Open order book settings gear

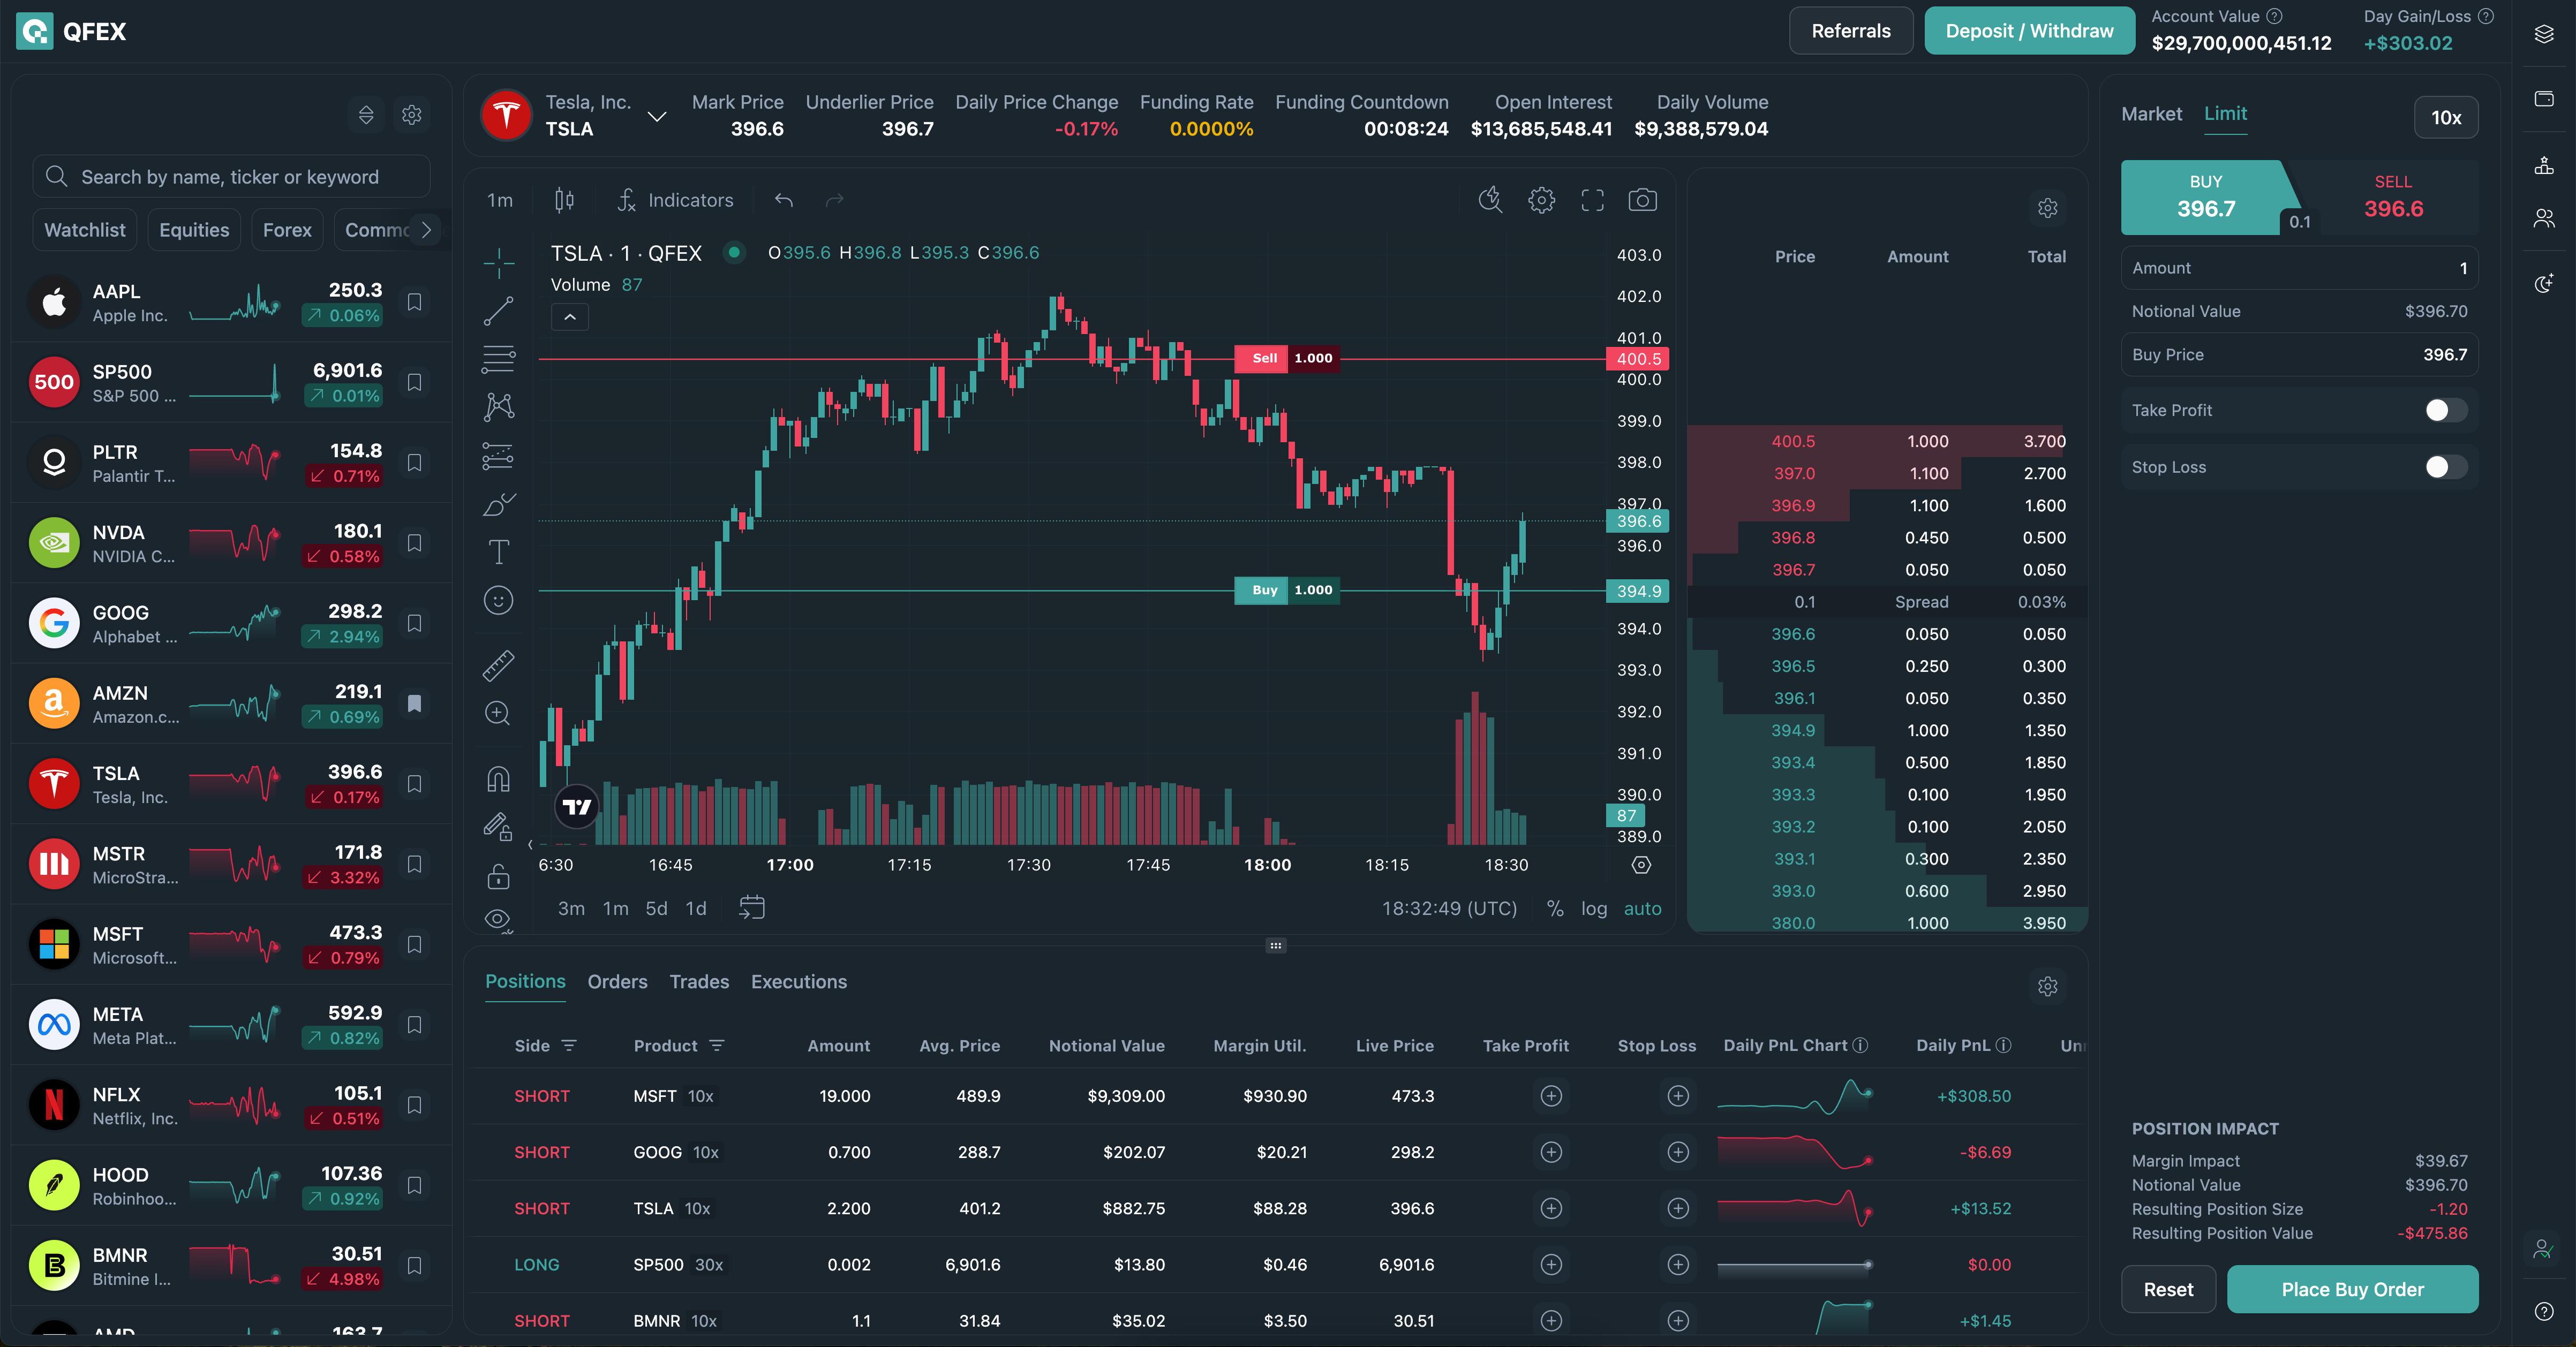[2047, 208]
